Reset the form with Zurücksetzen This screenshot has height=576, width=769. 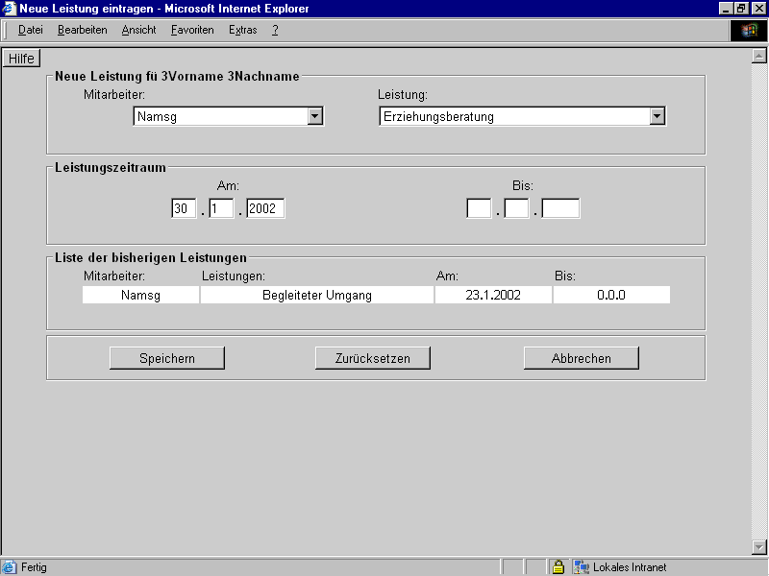pyautogui.click(x=372, y=358)
